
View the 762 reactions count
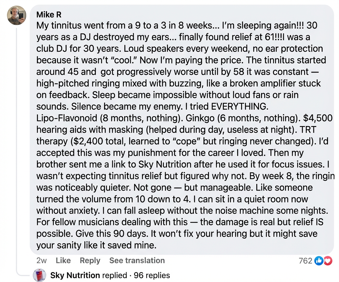[305, 261]
